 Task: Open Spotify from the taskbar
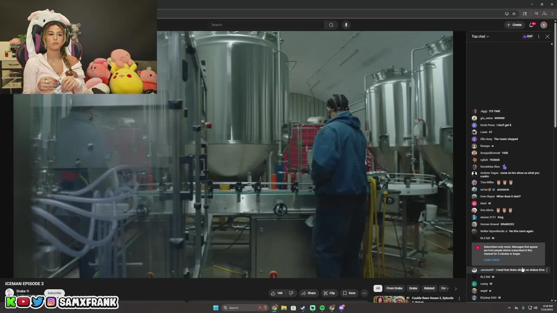(x=322, y=308)
